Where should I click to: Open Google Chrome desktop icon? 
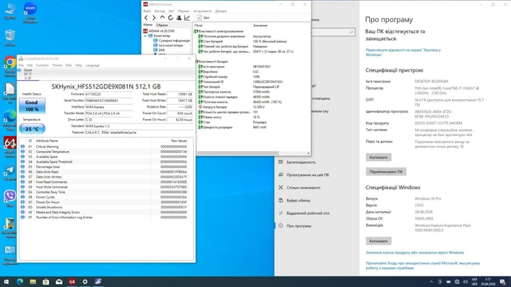pyautogui.click(x=10, y=67)
